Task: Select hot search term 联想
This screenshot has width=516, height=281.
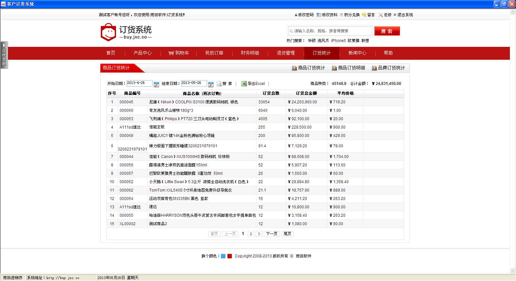Action: tap(365, 41)
